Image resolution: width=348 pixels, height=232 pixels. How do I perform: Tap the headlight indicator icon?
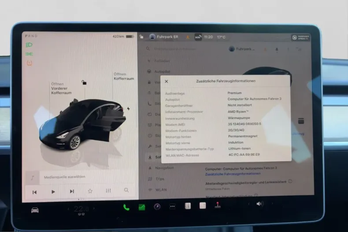(29, 45)
